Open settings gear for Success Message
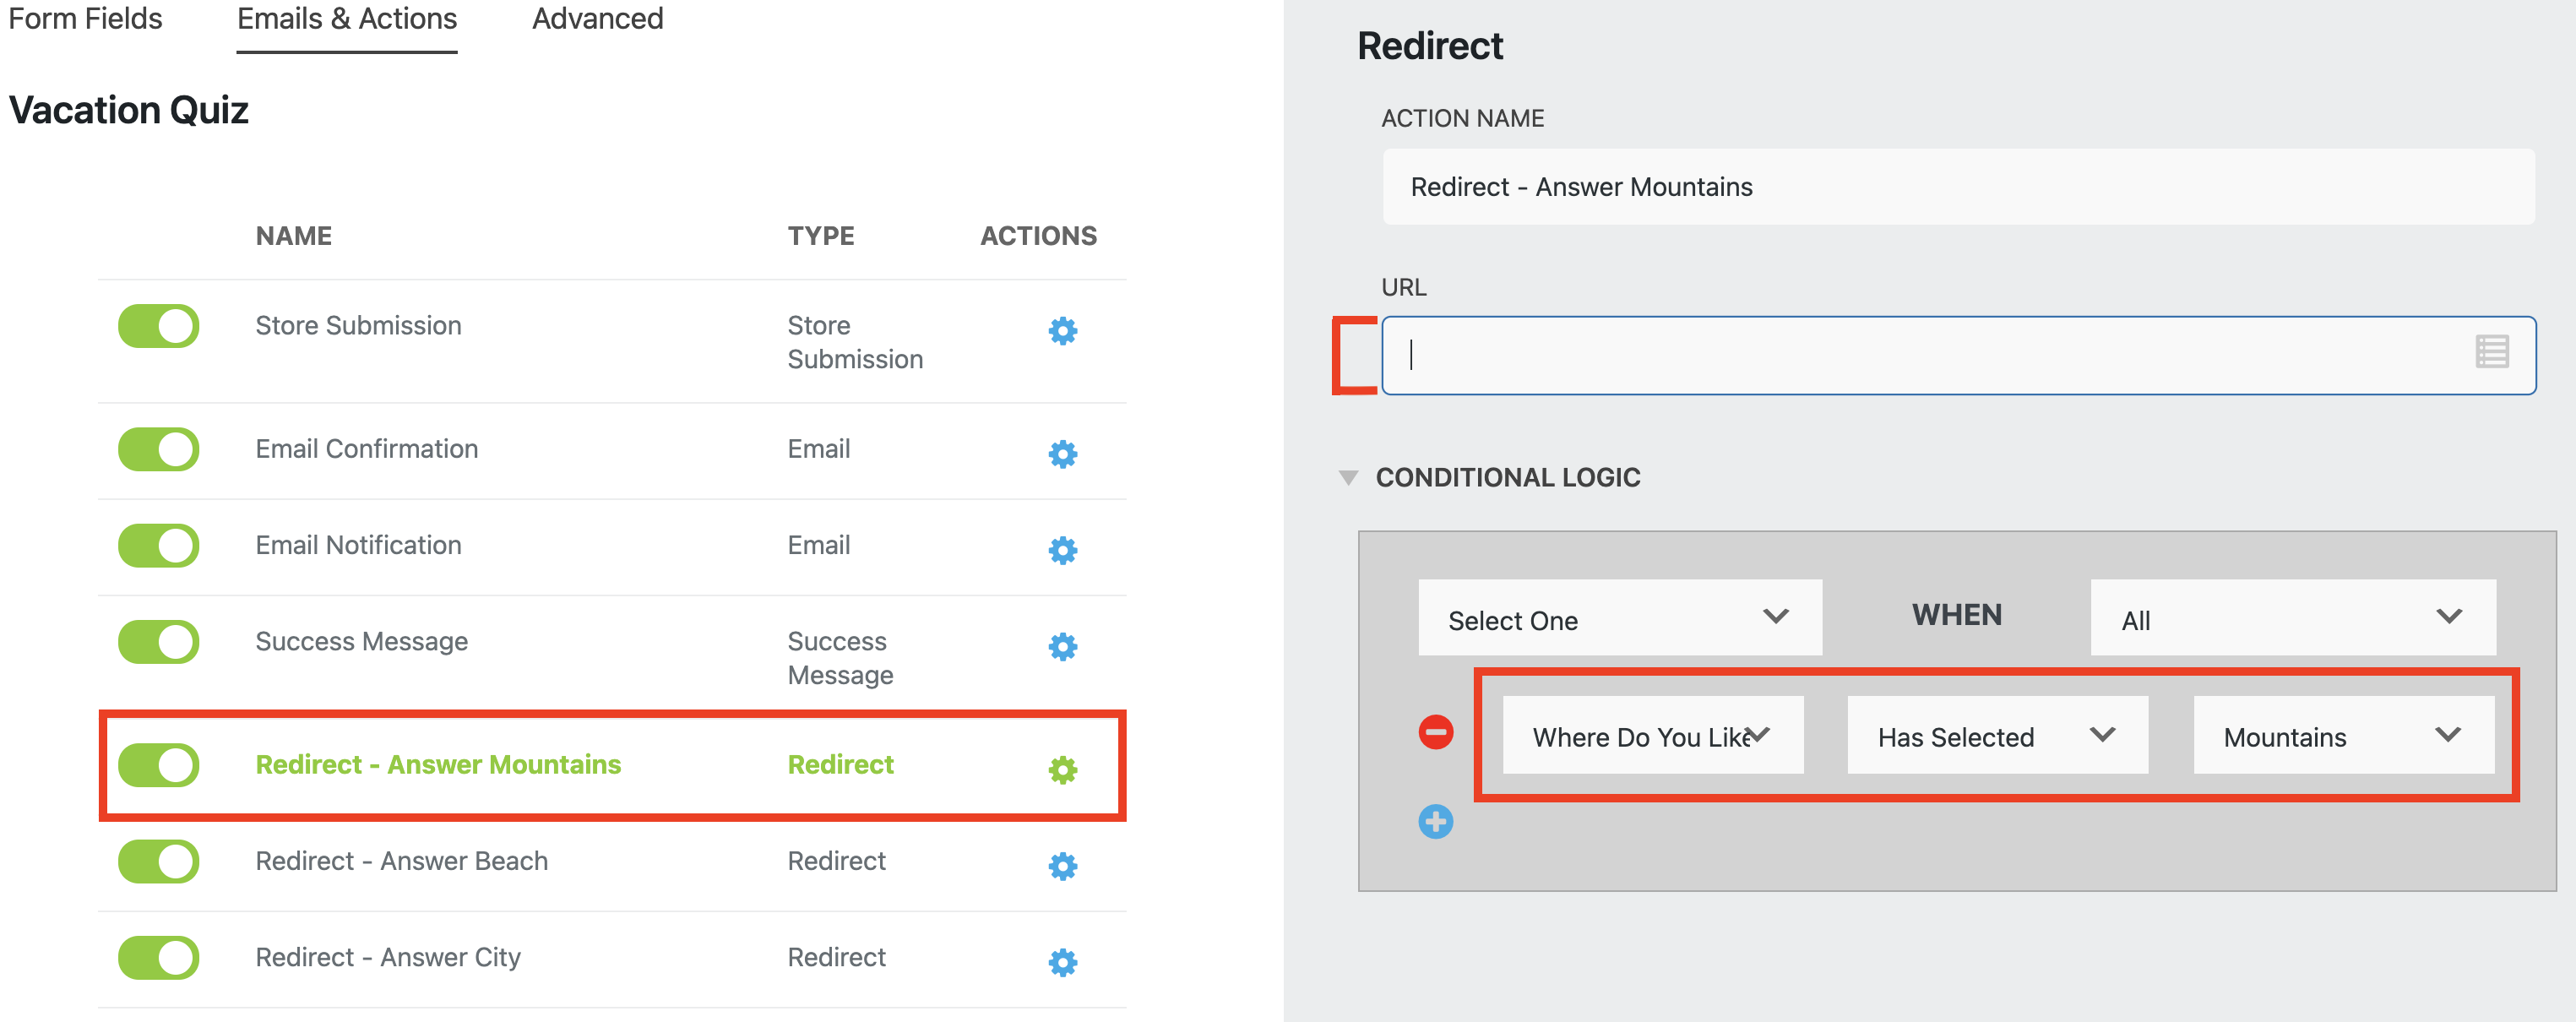This screenshot has height=1022, width=2576. coord(1062,647)
